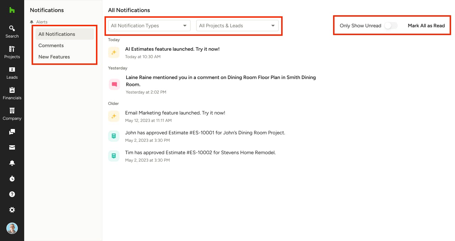Toggle the Only Show Unread switch

pos(391,26)
